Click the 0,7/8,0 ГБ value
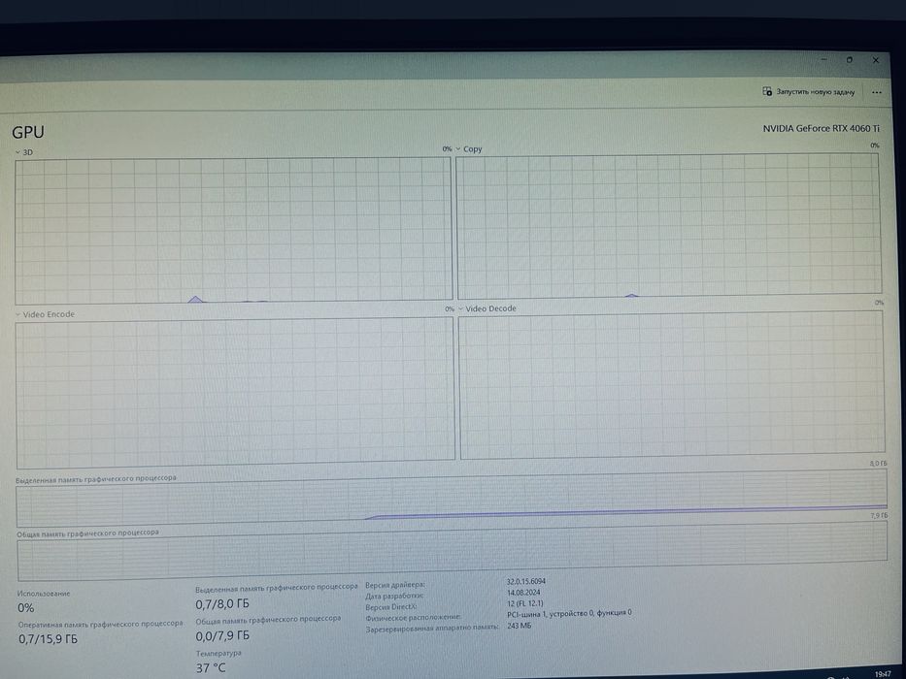Viewport: 906px width, 679px height. coord(222,604)
